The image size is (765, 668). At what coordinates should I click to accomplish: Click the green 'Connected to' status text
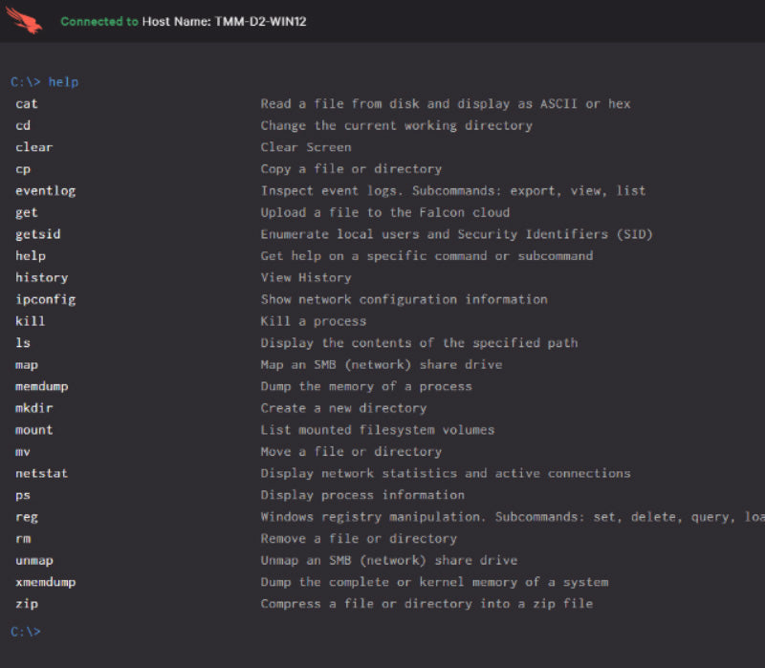click(99, 21)
